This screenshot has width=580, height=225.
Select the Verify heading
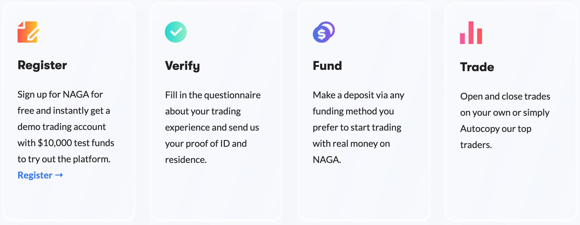point(182,66)
